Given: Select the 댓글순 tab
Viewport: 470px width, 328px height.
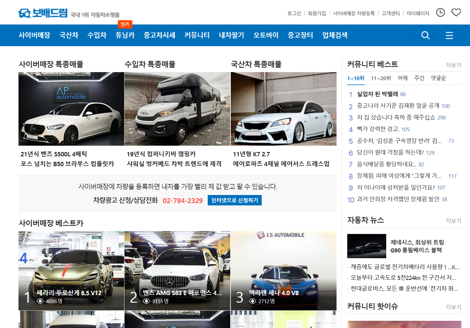Looking at the screenshot, I should (x=439, y=78).
